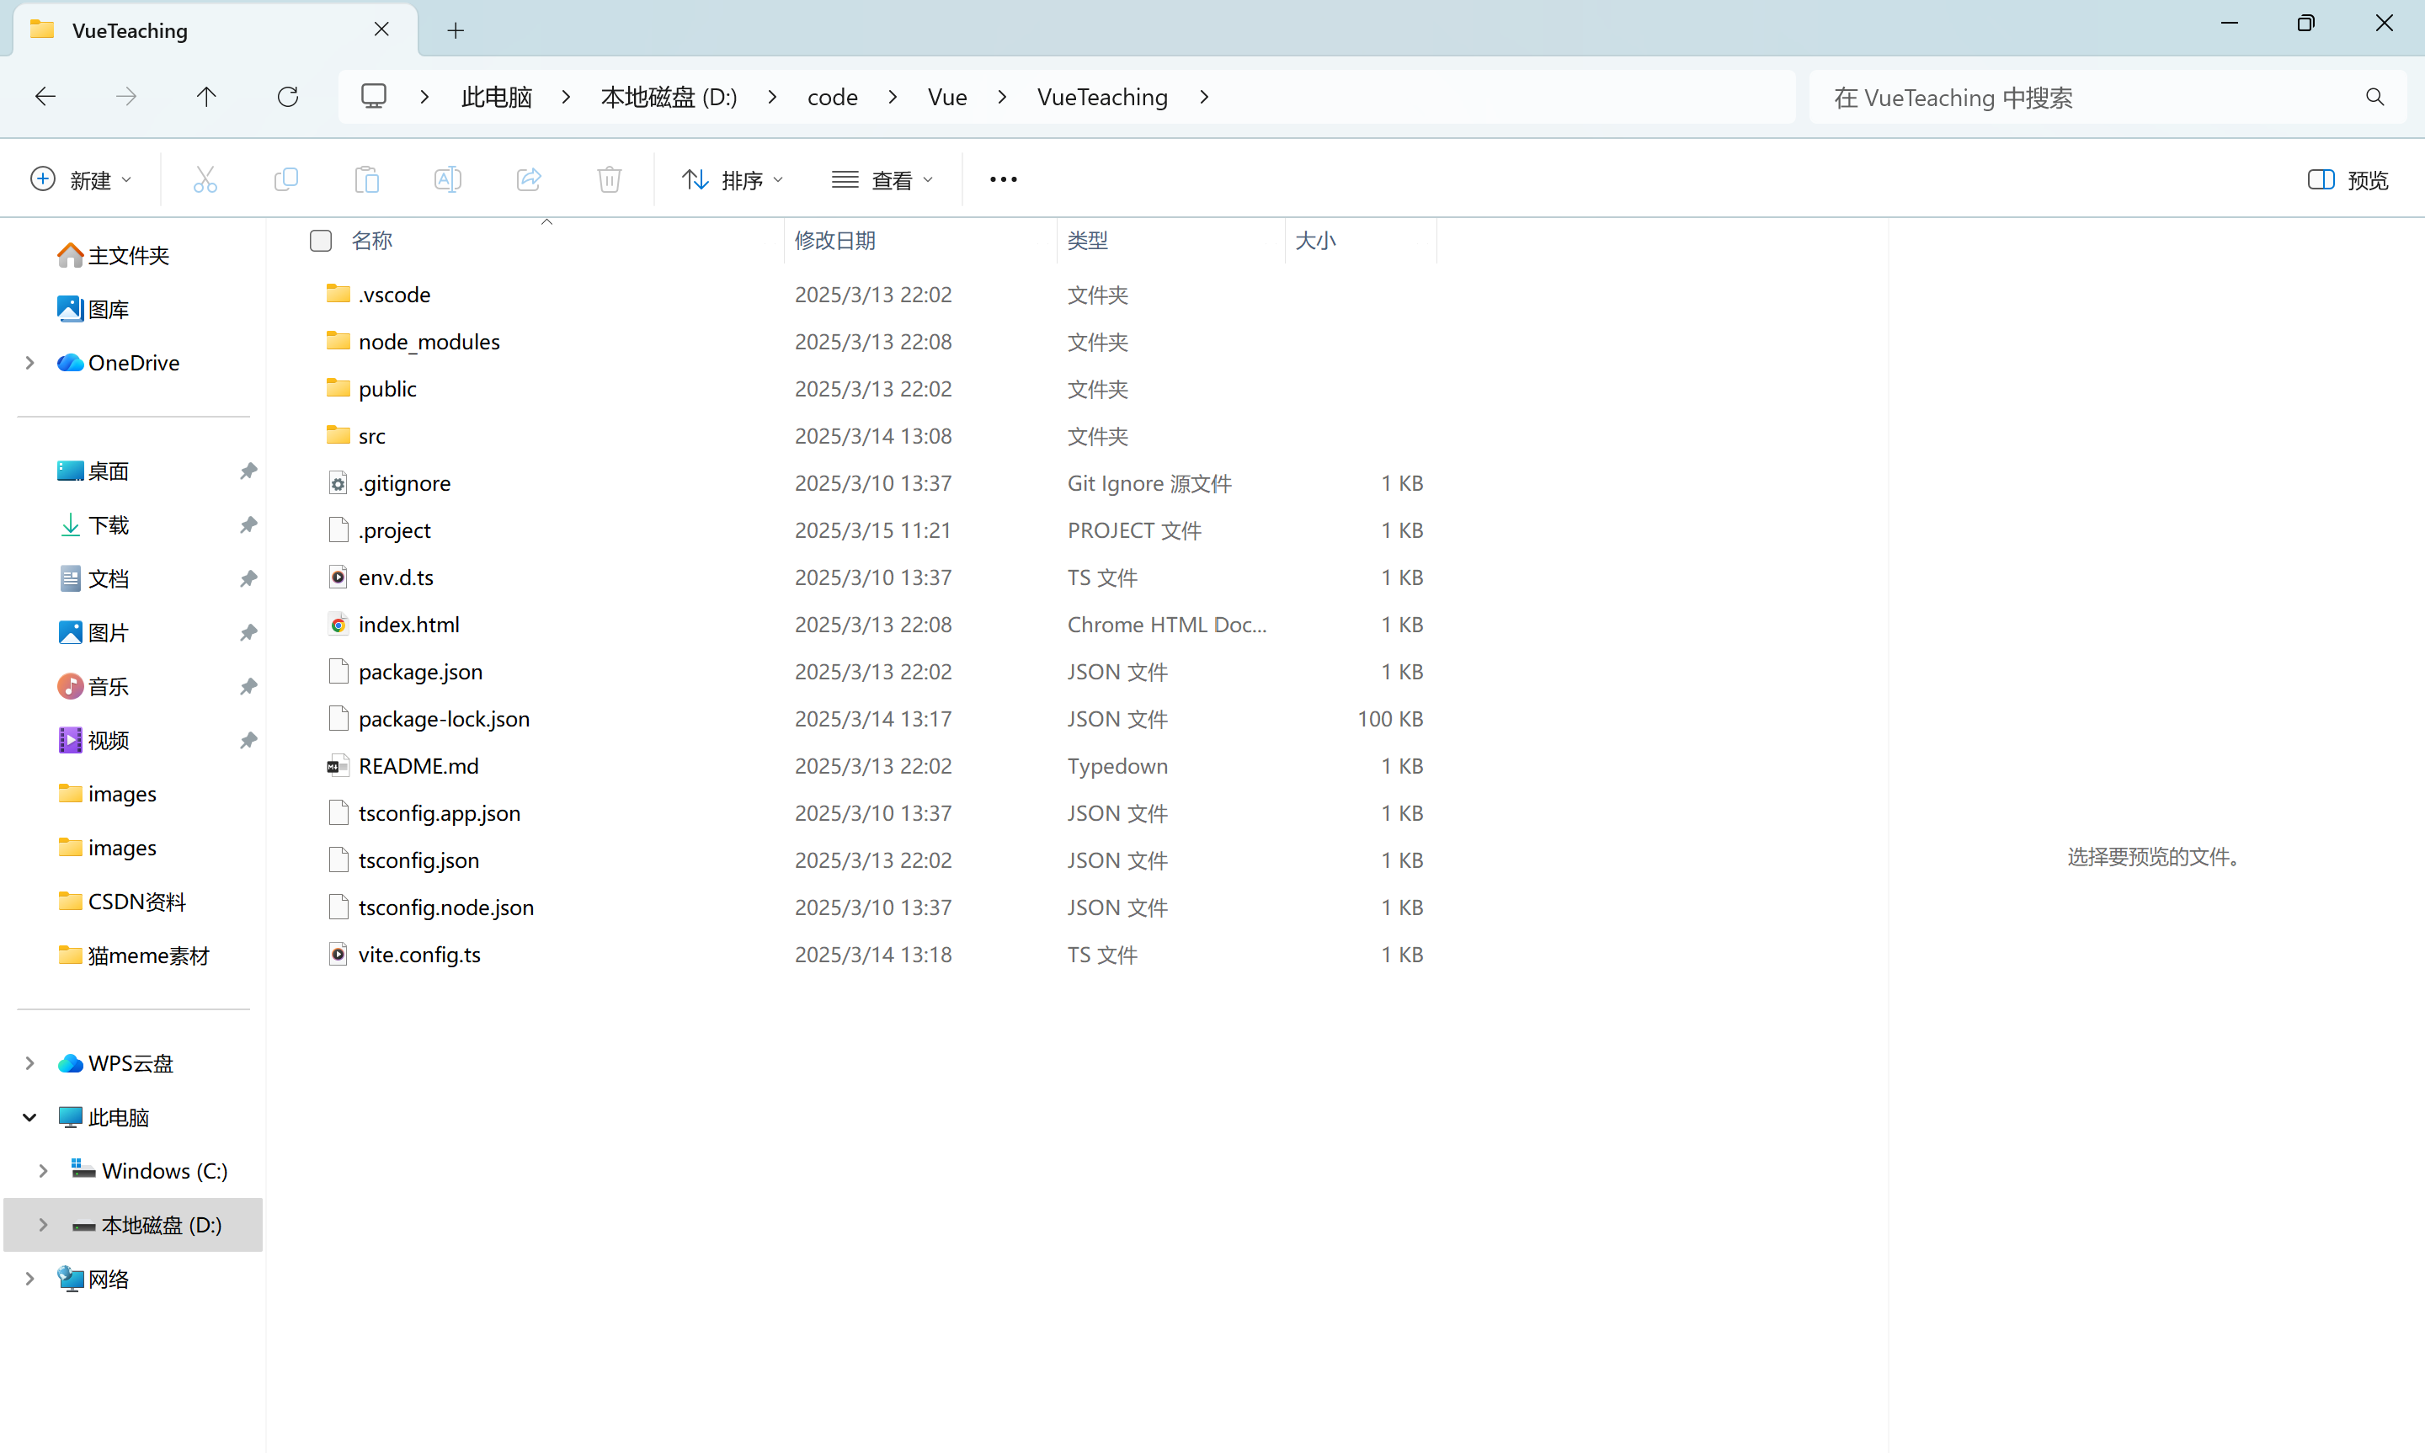2425x1453 pixels.
Task: Navigate to code in breadcrumb path
Action: (832, 97)
